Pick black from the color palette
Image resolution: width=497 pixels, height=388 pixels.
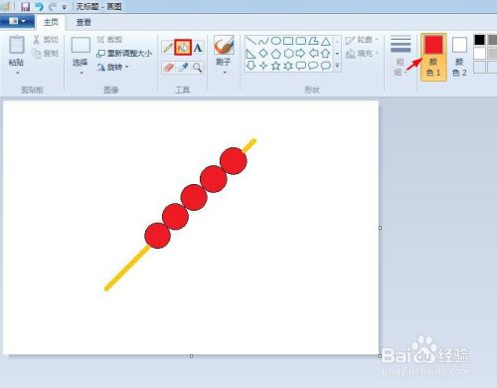(x=479, y=40)
